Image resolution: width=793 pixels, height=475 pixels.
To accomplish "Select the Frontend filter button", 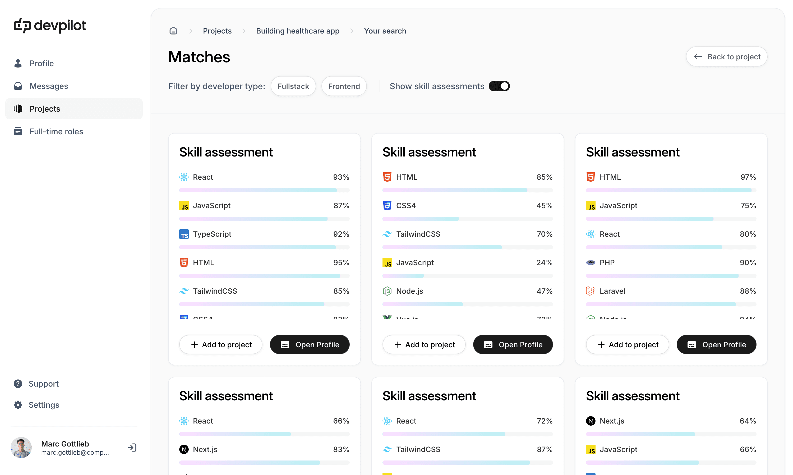I will click(x=344, y=85).
